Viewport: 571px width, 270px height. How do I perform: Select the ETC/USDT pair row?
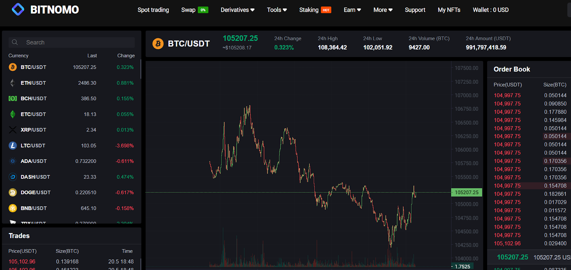71,114
